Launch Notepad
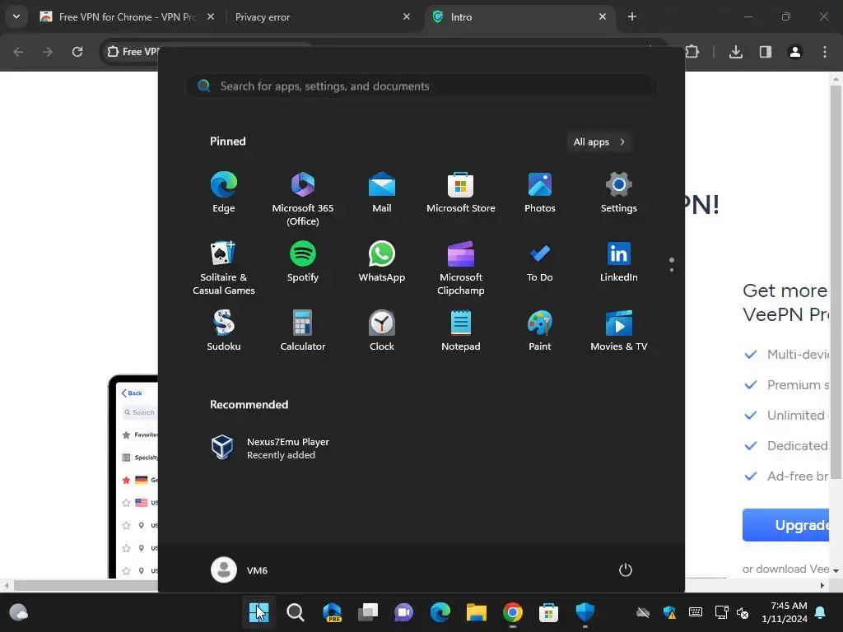843x632 pixels. [461, 331]
